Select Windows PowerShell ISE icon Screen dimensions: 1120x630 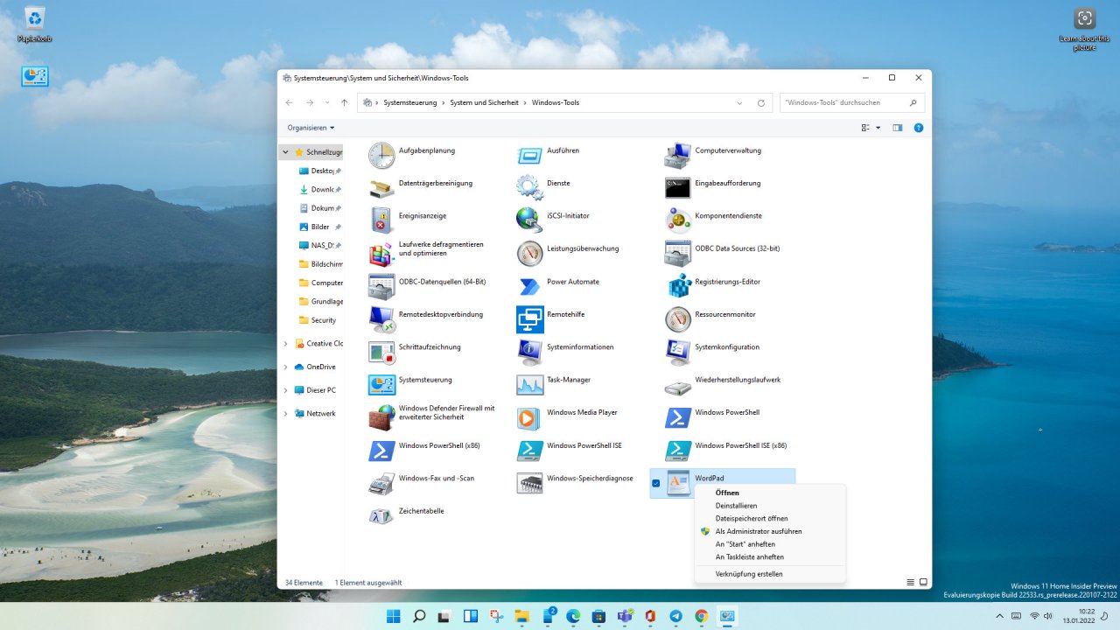529,450
